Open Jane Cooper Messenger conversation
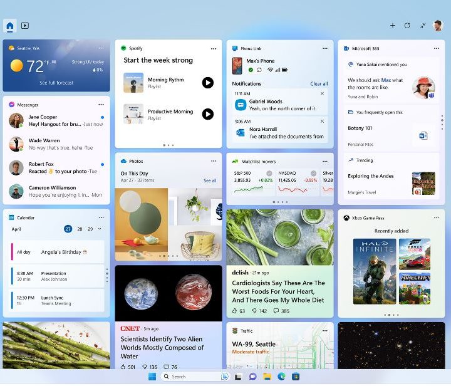Viewport: 451px width, 386px height. click(56, 120)
